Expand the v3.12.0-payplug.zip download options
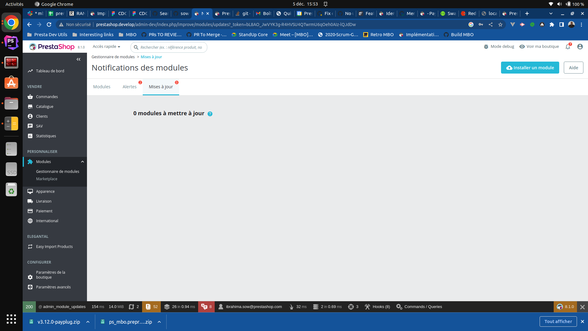Screen dimensions: 588x331 tap(88, 322)
